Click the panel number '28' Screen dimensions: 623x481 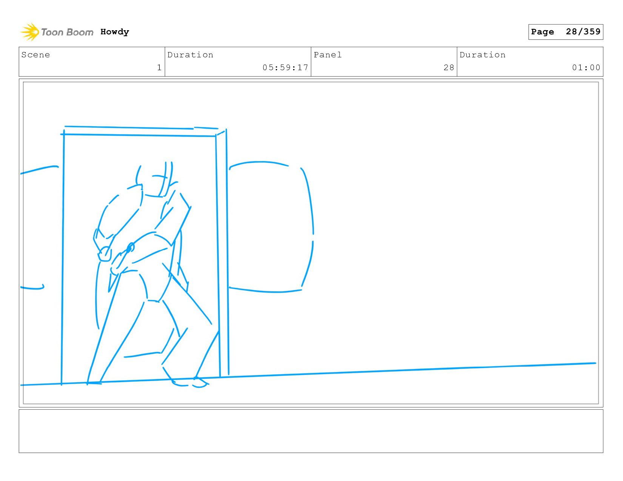(x=449, y=68)
